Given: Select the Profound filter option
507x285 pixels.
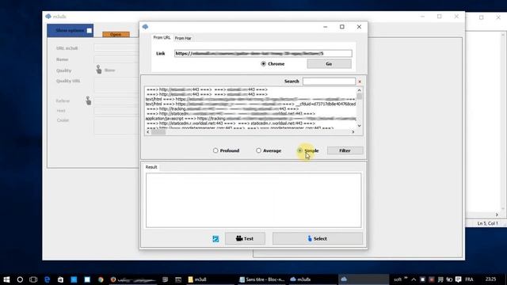Looking at the screenshot, I should [x=226, y=150].
